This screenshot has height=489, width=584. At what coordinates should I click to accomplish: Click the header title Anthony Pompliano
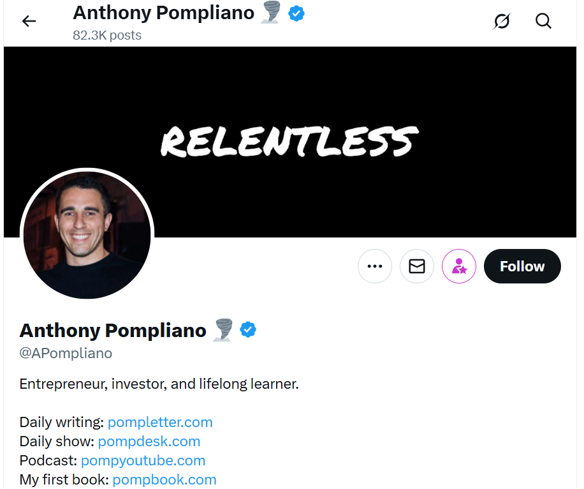163,13
